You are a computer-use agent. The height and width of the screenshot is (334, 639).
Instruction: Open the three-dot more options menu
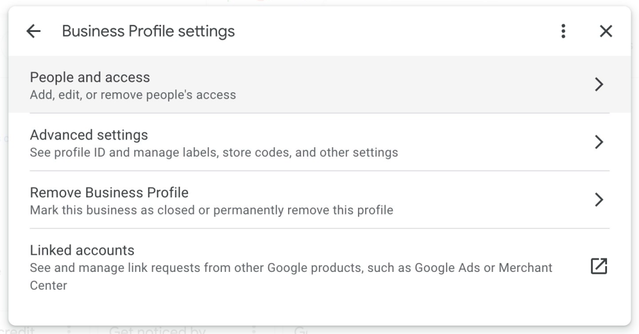tap(563, 31)
